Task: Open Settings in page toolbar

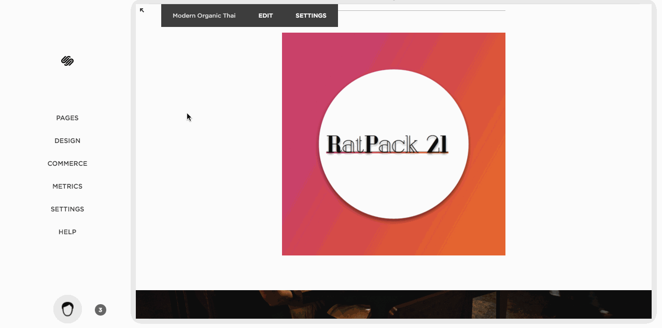Action: pos(311,16)
